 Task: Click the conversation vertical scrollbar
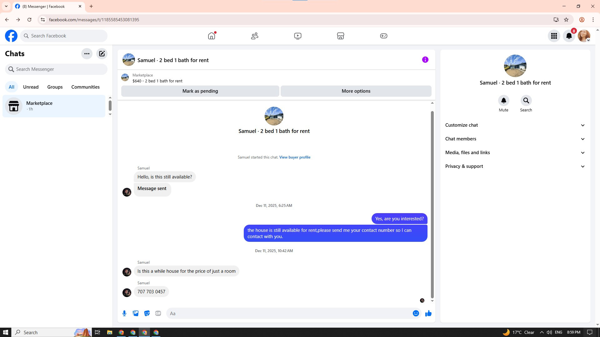432,204
